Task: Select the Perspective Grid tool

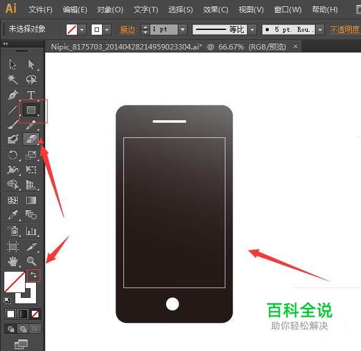Action: click(x=31, y=184)
